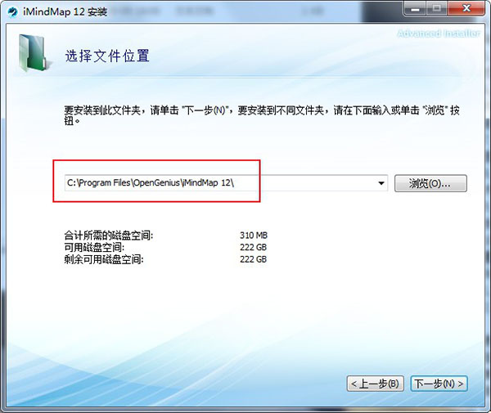Viewport: 491px width, 413px height.
Task: Click the 可用磁盘空间 label
Action: pyautogui.click(x=94, y=247)
